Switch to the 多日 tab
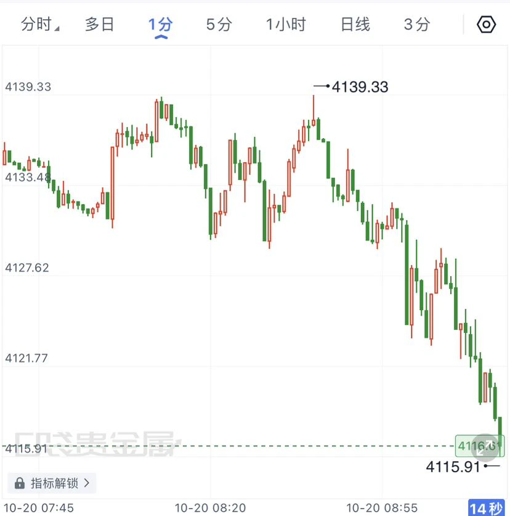 click(x=99, y=25)
